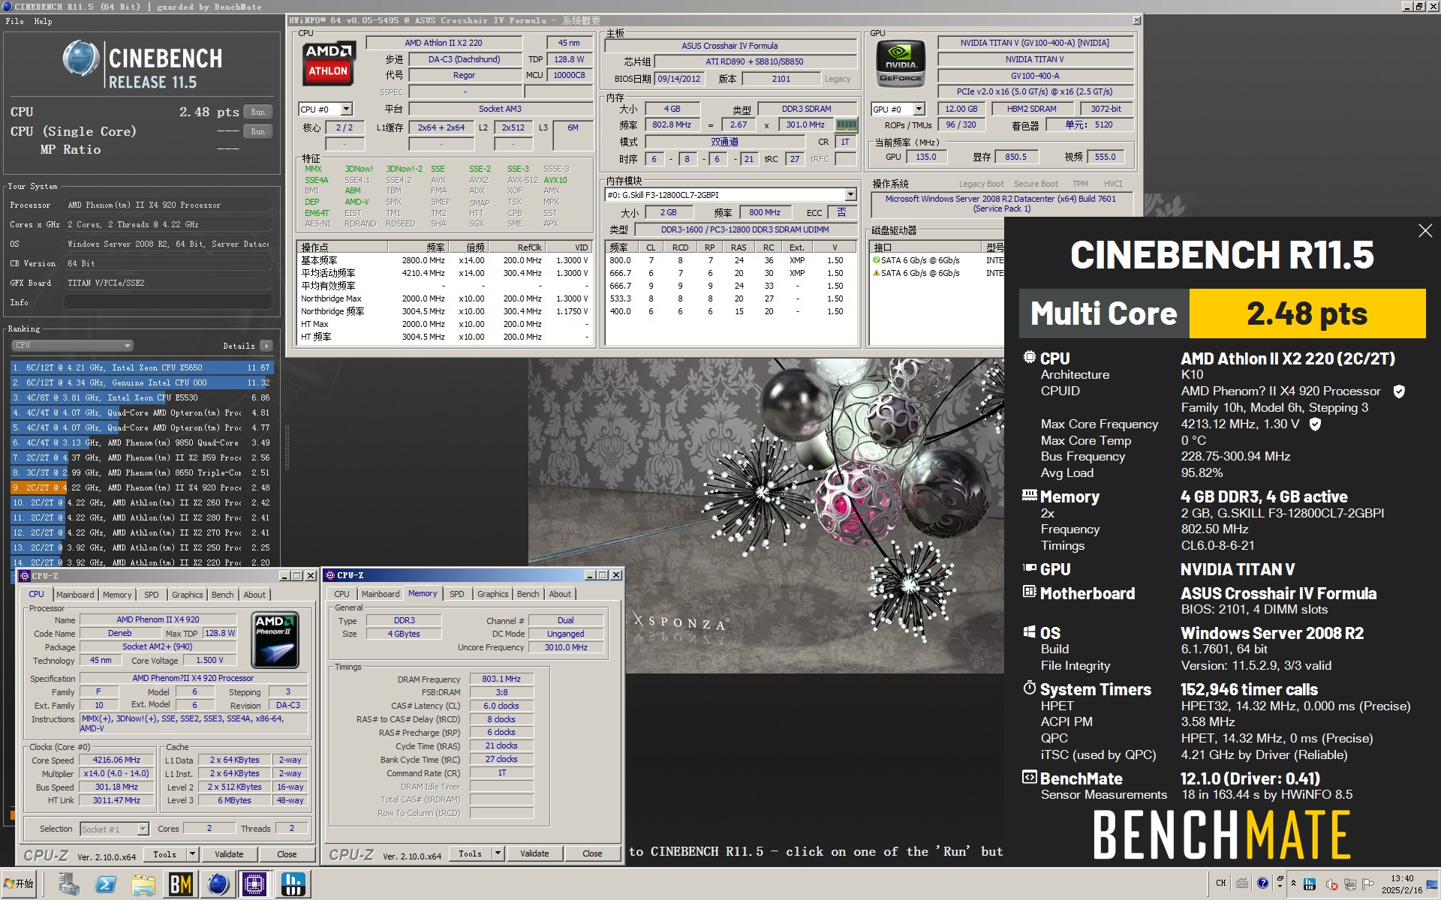Viewport: 1441px width, 900px height.
Task: Open About tab in left CPU-Z window
Action: [254, 595]
